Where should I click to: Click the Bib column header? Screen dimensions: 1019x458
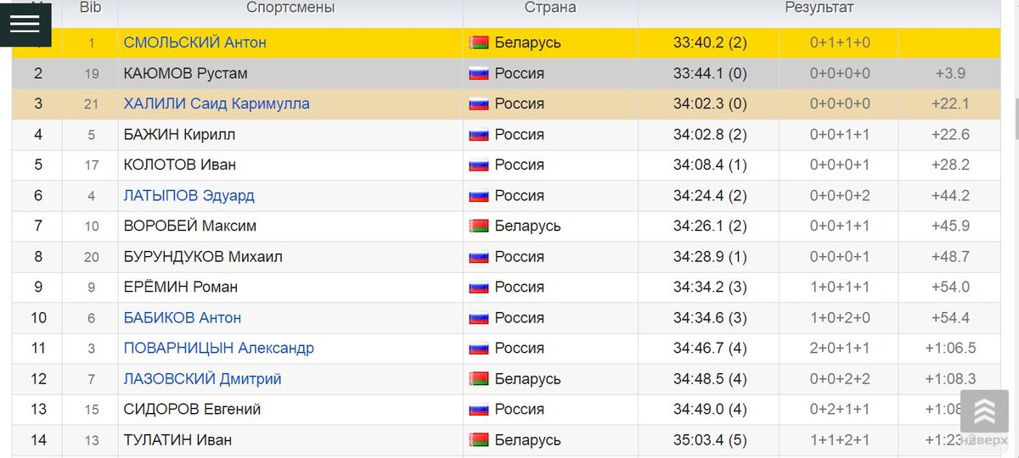(90, 8)
